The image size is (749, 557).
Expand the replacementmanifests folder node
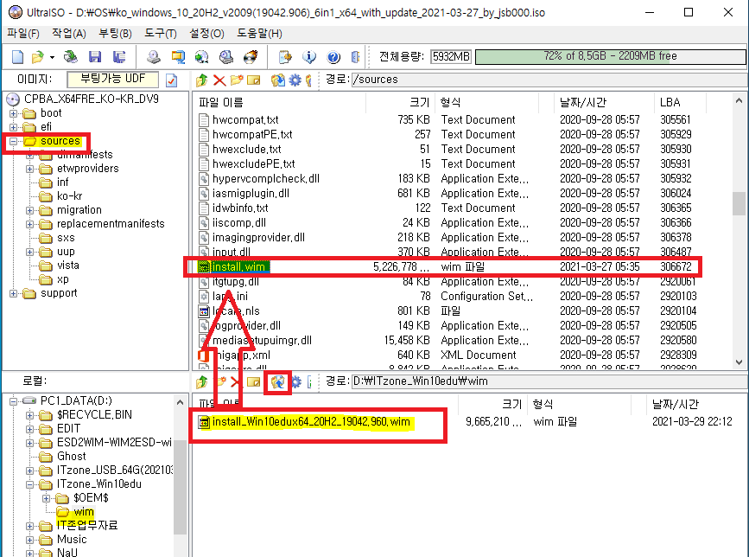[x=29, y=224]
